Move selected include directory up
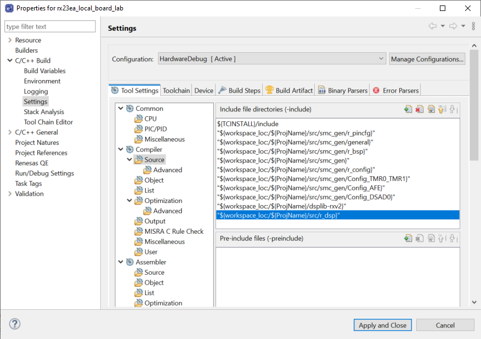 442,109
